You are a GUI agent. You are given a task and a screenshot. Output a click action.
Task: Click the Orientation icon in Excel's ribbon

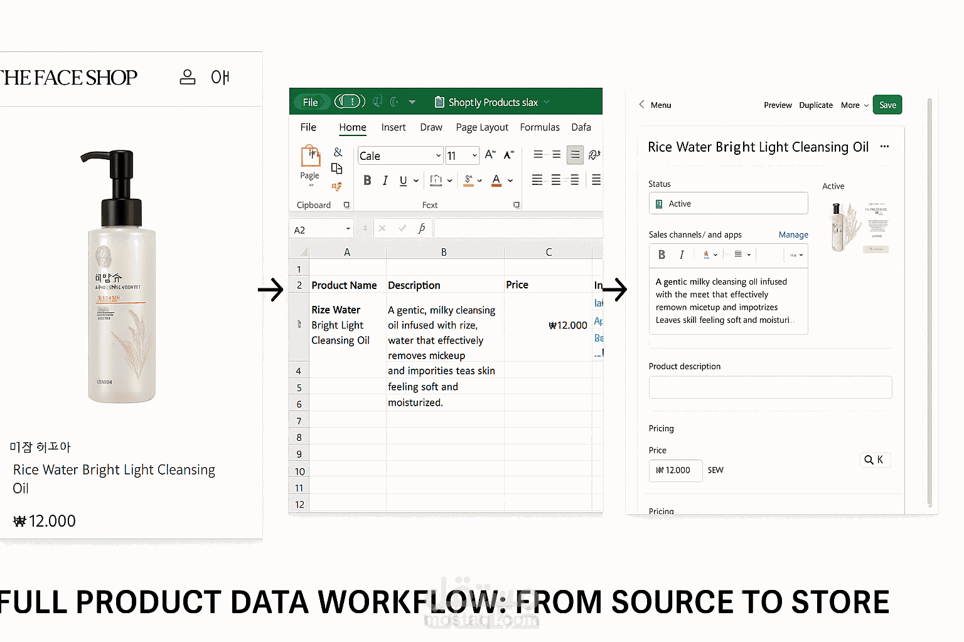coord(594,154)
